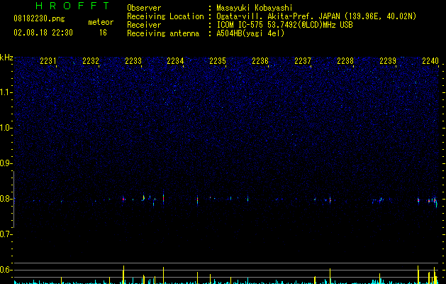Click the 1.1 frequency axis label
The width and height of the screenshot is (446, 284).
coord(6,92)
